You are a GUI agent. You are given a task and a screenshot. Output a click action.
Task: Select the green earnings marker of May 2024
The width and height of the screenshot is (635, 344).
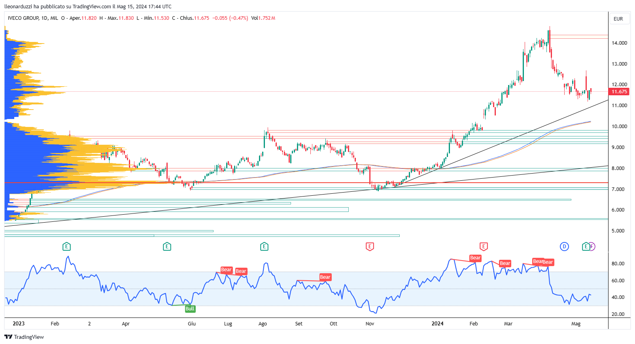tap(586, 247)
